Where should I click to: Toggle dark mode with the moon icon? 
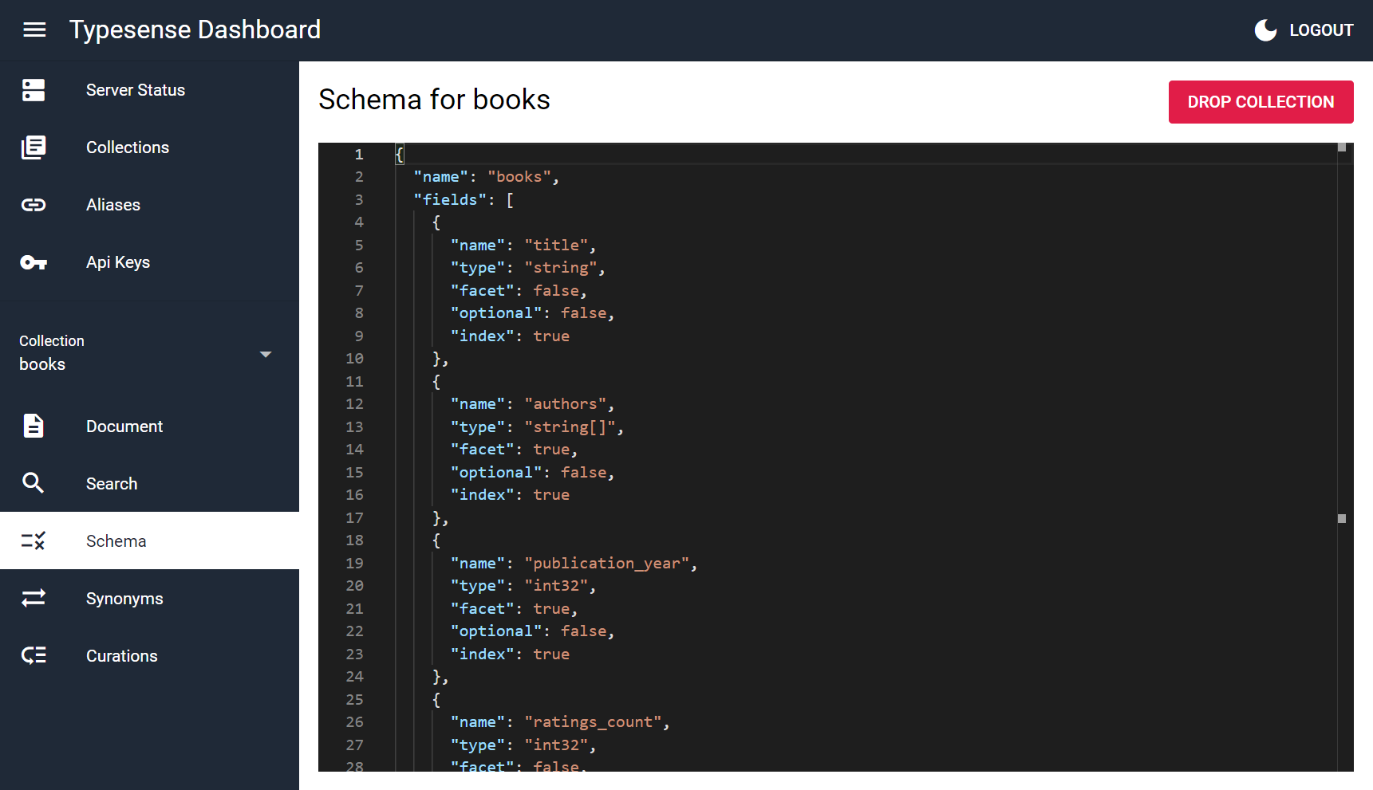1265,30
